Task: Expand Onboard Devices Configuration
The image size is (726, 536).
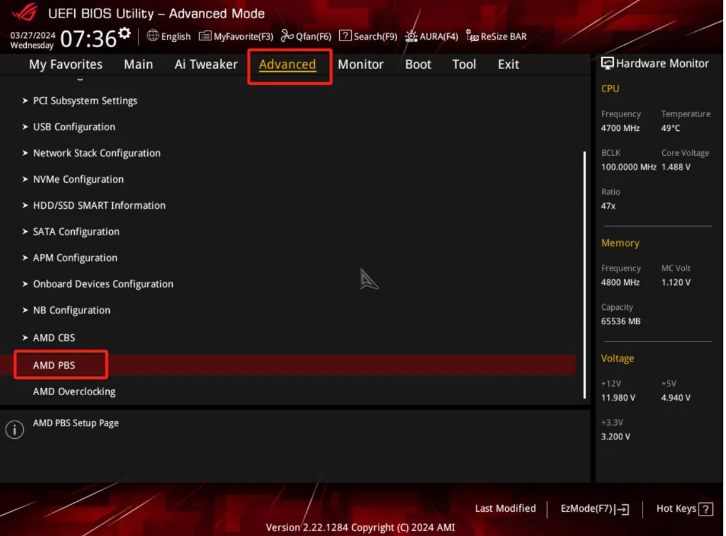Action: coord(98,284)
